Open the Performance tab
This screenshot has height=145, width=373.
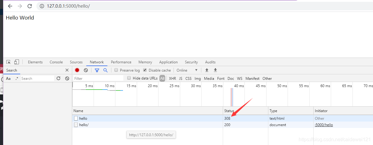[121, 62]
